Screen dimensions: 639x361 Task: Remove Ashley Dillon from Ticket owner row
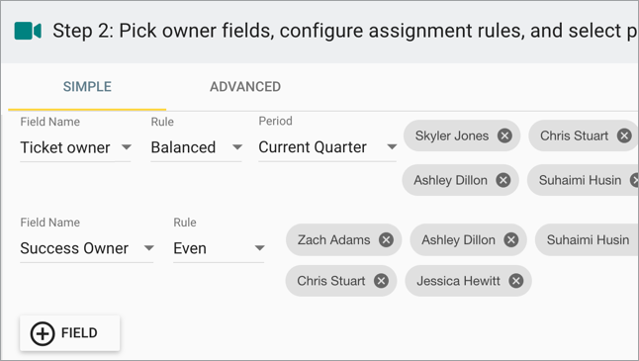pyautogui.click(x=502, y=180)
